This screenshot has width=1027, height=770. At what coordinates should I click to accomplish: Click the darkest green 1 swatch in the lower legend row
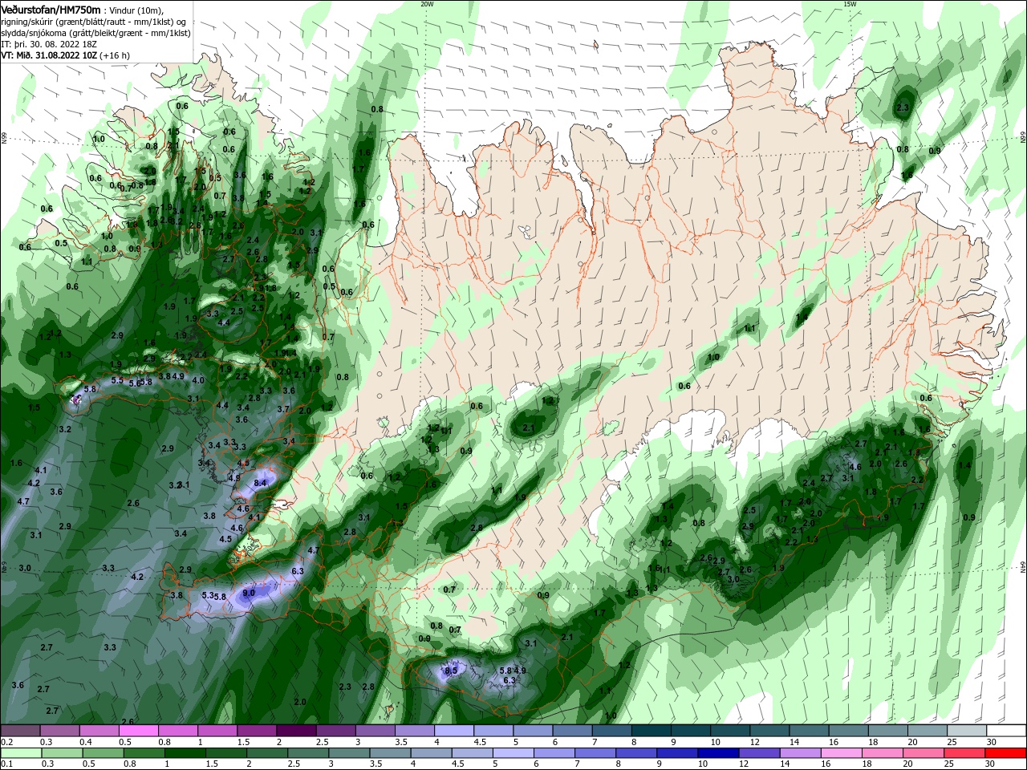point(185,753)
